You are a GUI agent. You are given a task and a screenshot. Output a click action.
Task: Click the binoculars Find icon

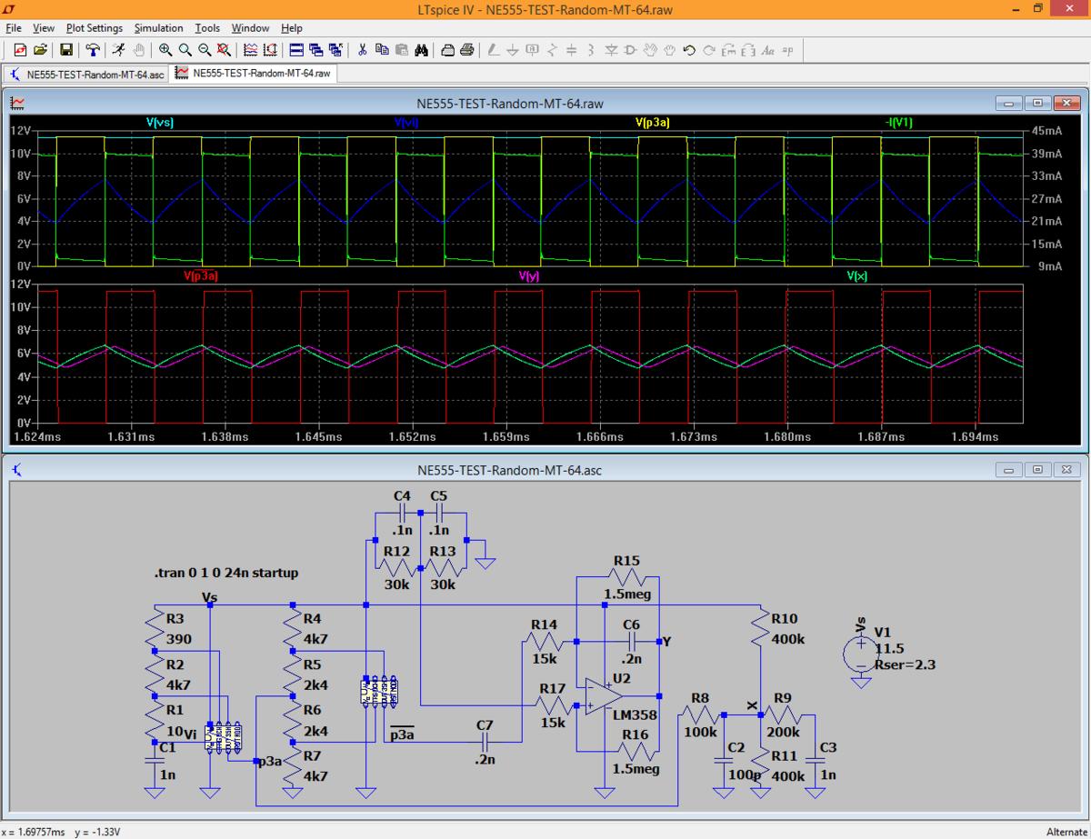coord(421,50)
